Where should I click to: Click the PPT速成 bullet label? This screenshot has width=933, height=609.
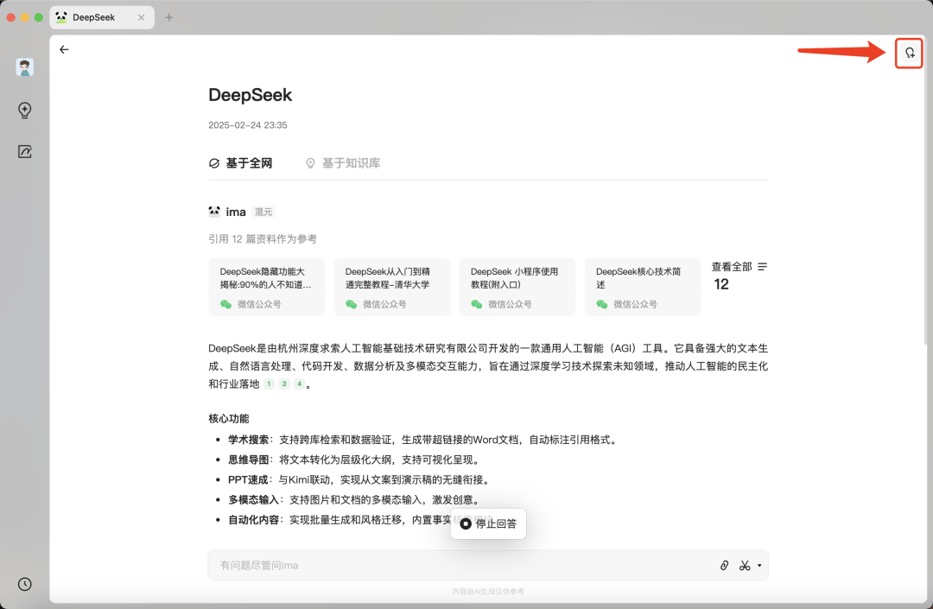(x=248, y=480)
